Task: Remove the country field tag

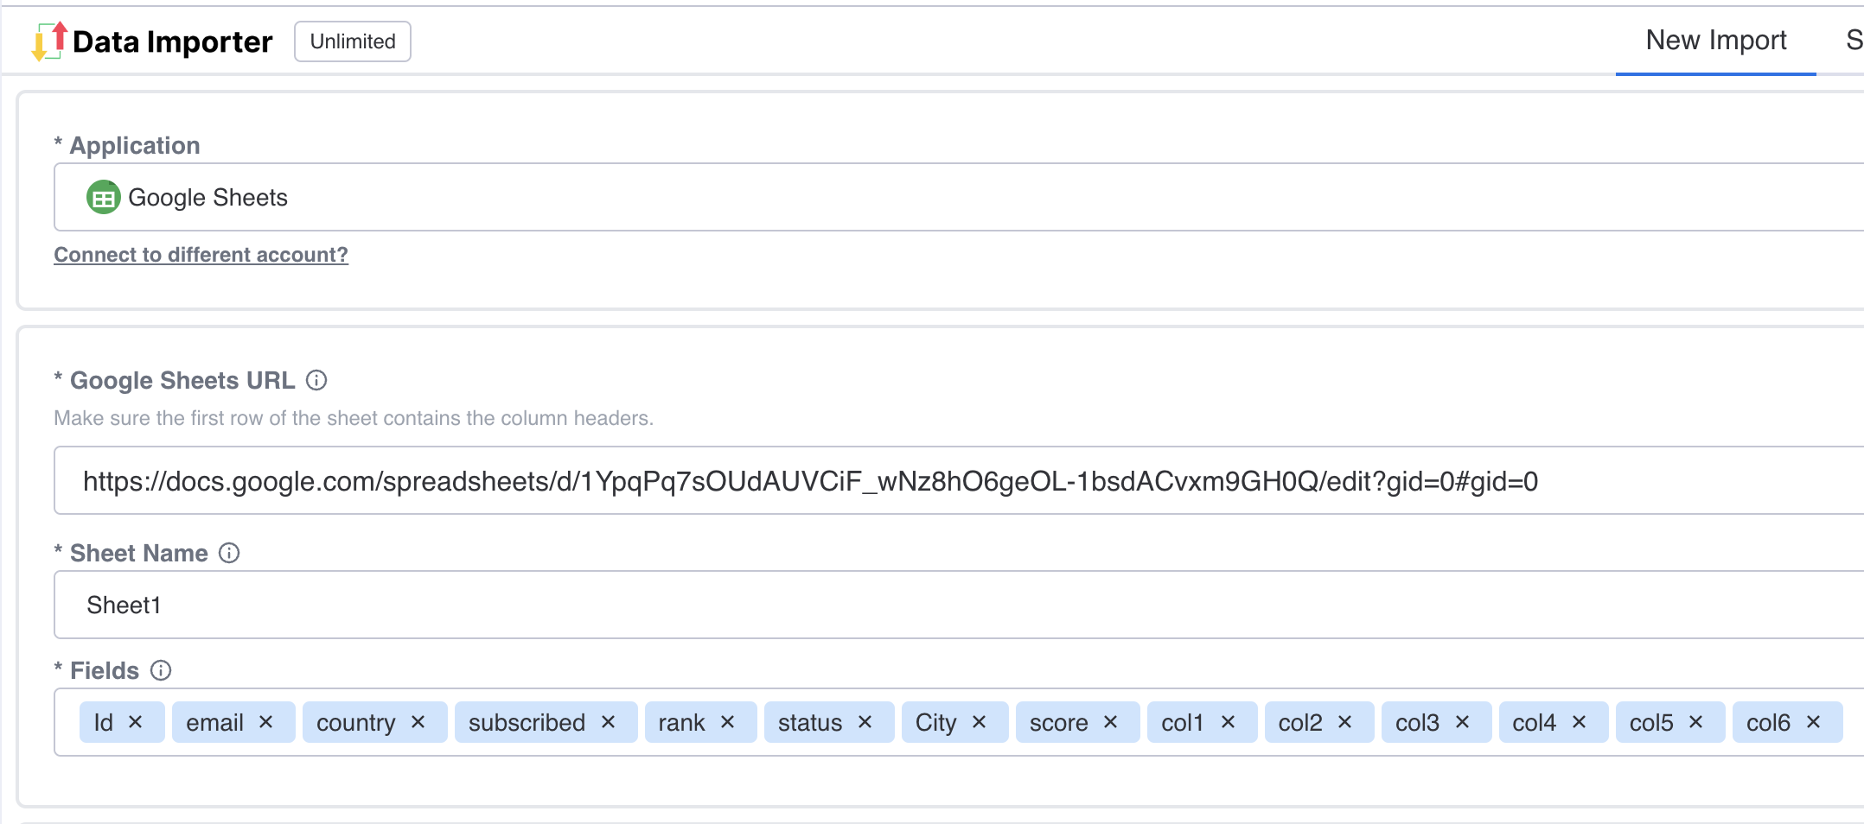Action: tap(418, 722)
